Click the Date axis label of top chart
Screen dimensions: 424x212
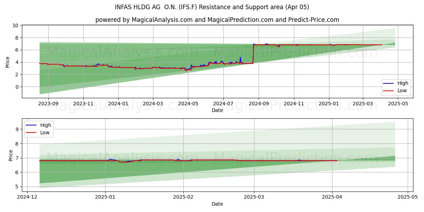(217, 111)
